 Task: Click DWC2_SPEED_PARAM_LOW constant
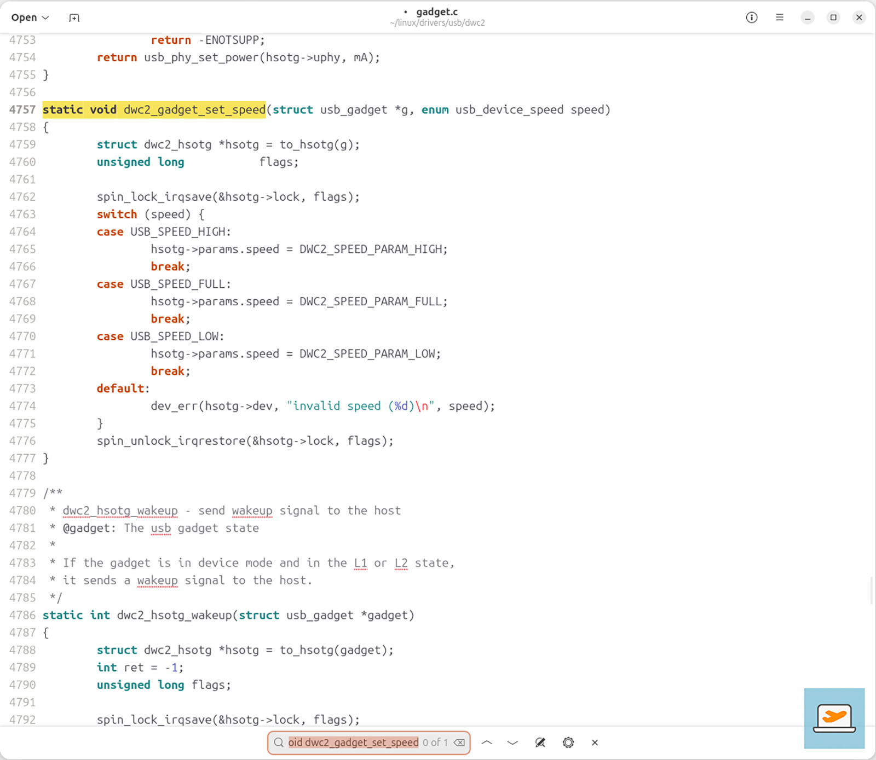[x=368, y=353]
